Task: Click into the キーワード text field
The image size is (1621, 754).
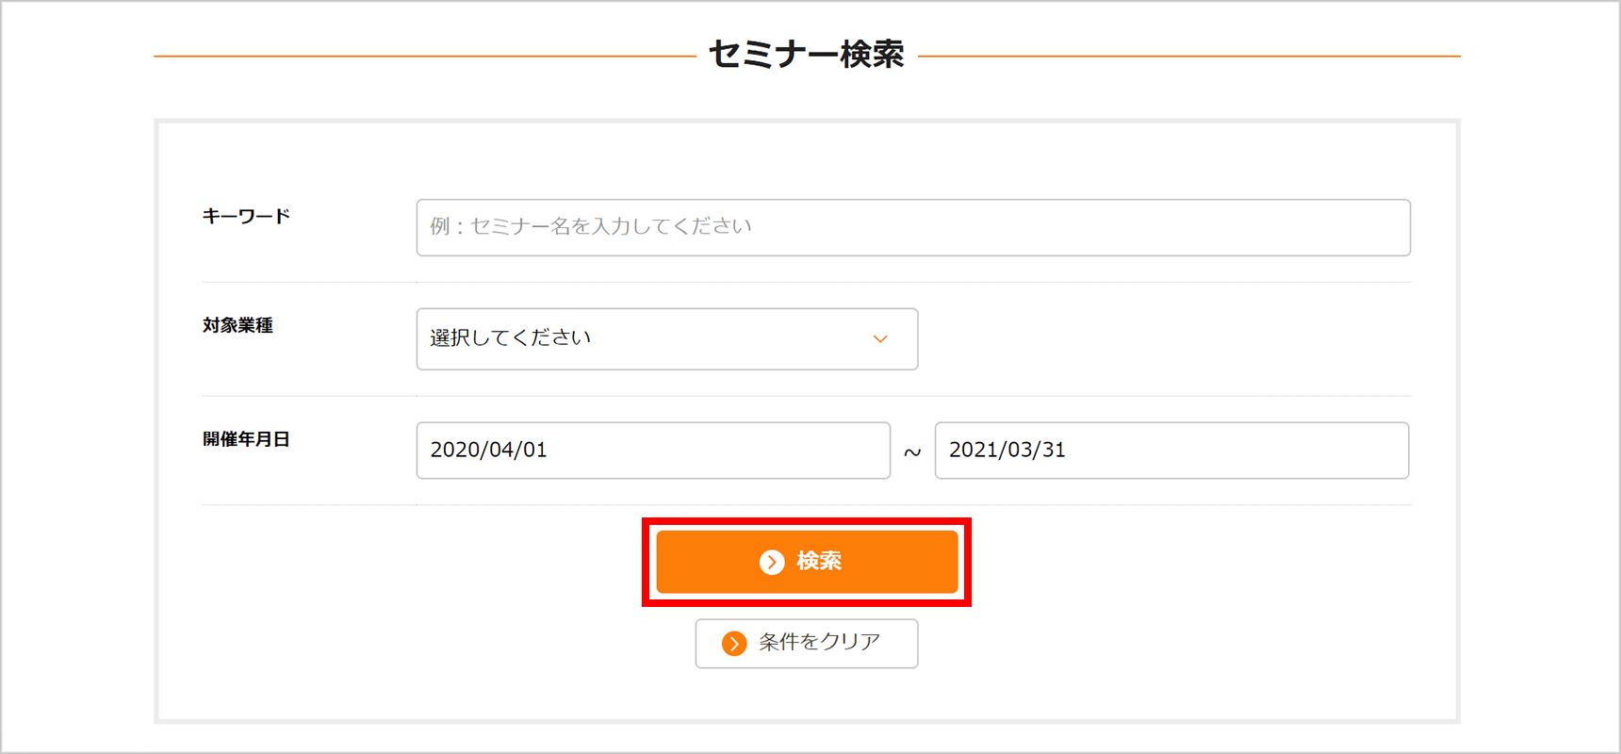Action: coord(913,227)
